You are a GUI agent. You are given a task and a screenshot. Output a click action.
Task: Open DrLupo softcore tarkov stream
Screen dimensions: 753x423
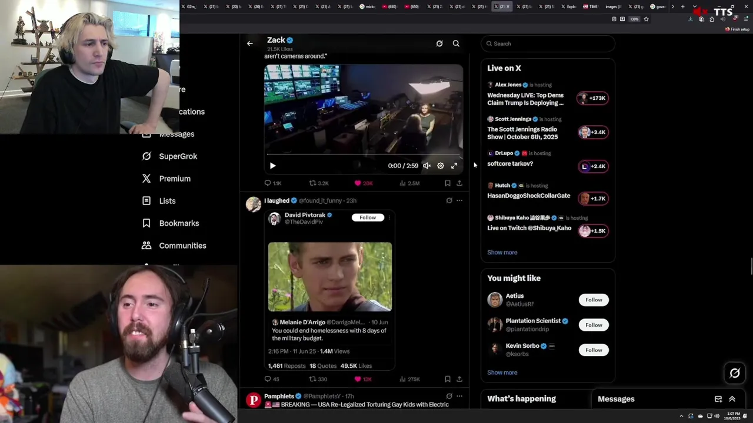coord(510,164)
